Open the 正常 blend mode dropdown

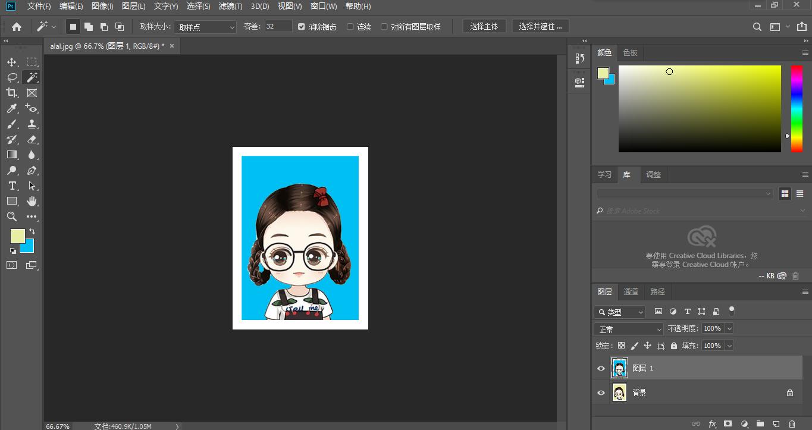click(629, 329)
